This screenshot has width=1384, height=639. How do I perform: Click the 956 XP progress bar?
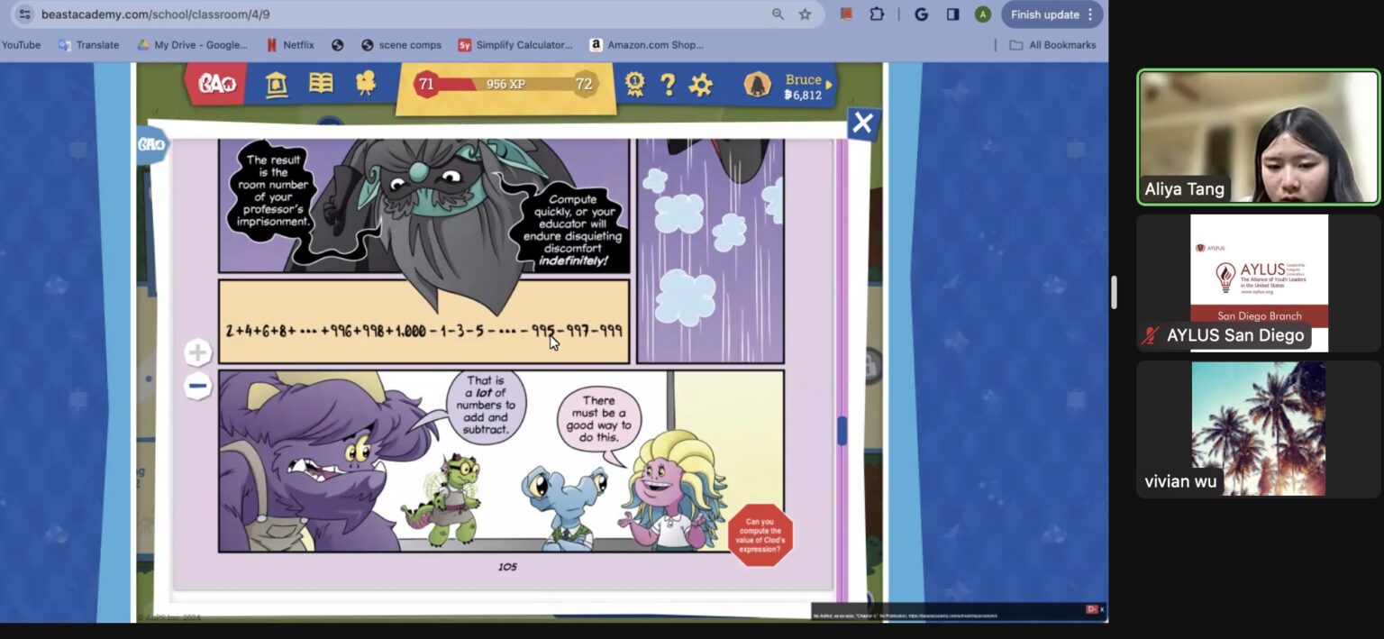505,84
